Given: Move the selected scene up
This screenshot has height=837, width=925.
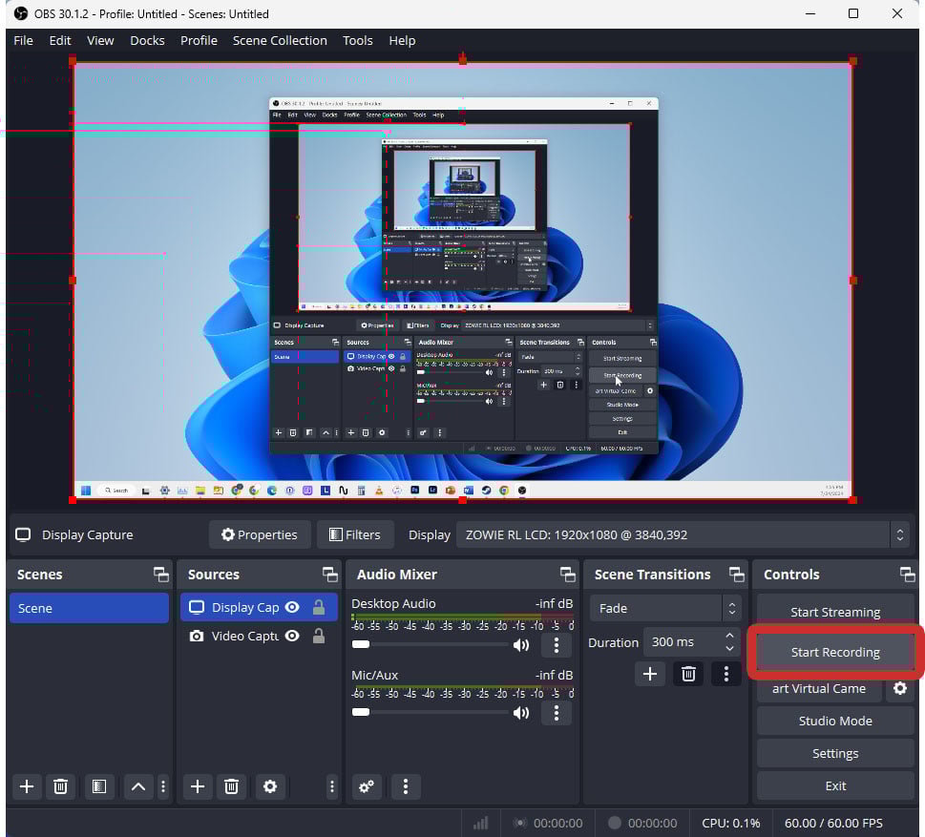Looking at the screenshot, I should [x=137, y=786].
